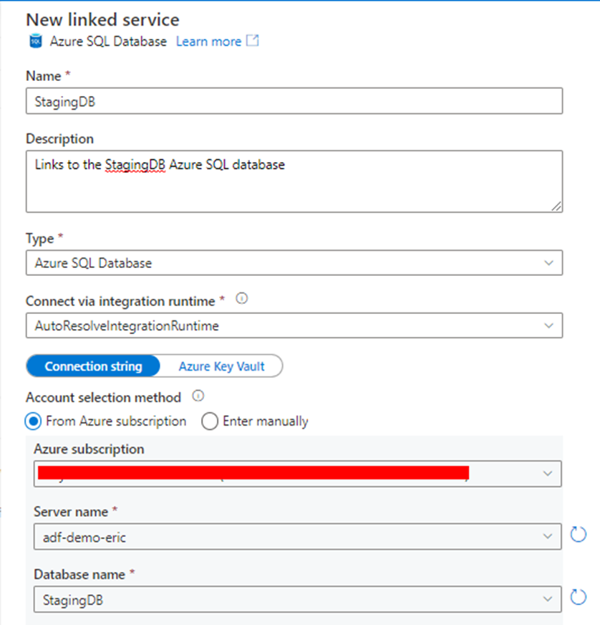Click the Connect via integration runtime label
The image size is (600, 625).
(120, 301)
